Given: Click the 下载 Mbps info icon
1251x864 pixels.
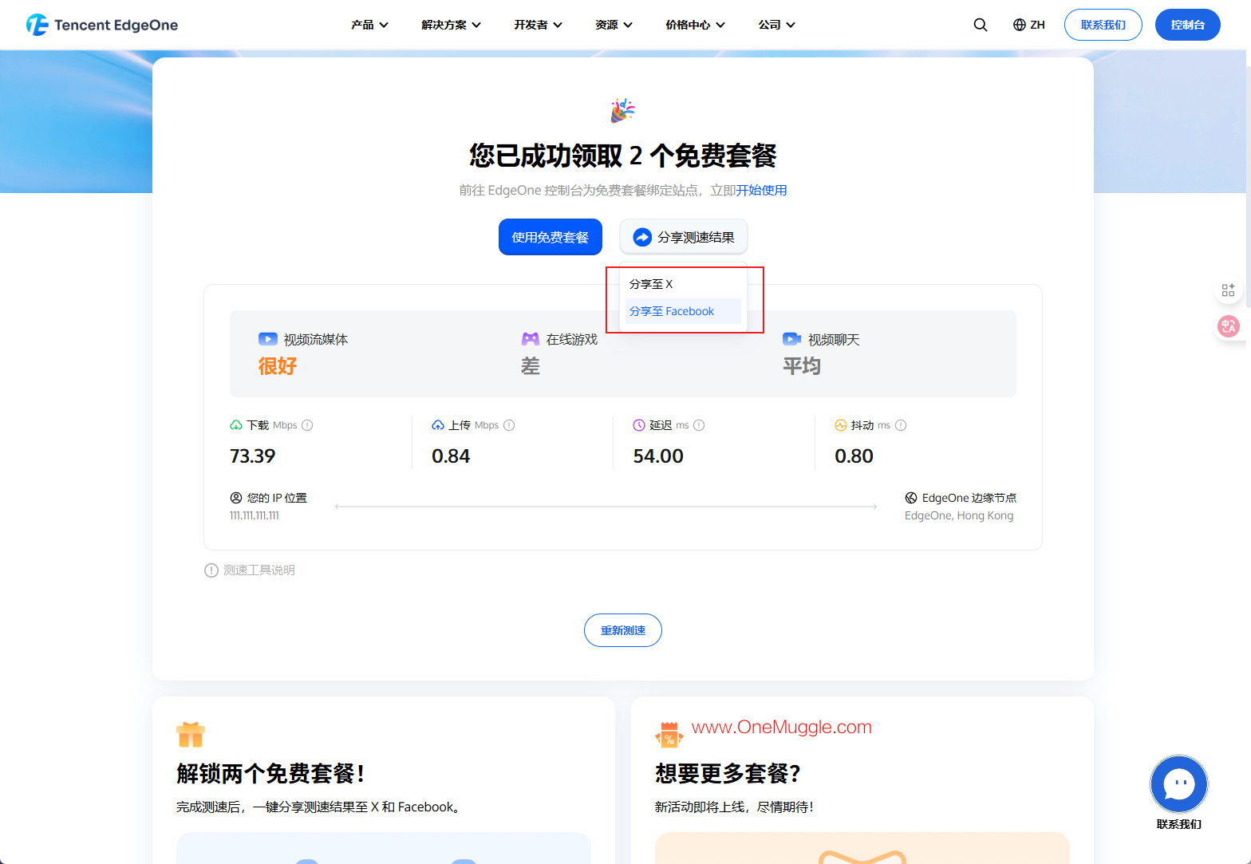Looking at the screenshot, I should (307, 425).
